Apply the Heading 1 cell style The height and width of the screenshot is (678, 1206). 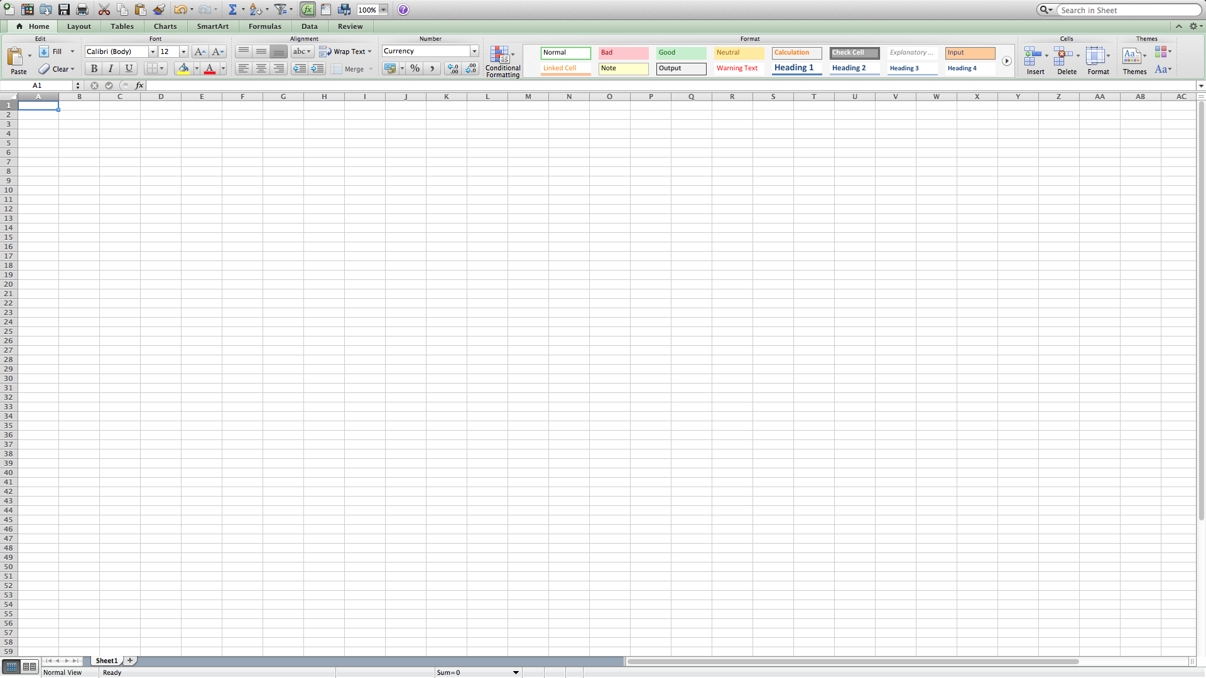coord(796,68)
